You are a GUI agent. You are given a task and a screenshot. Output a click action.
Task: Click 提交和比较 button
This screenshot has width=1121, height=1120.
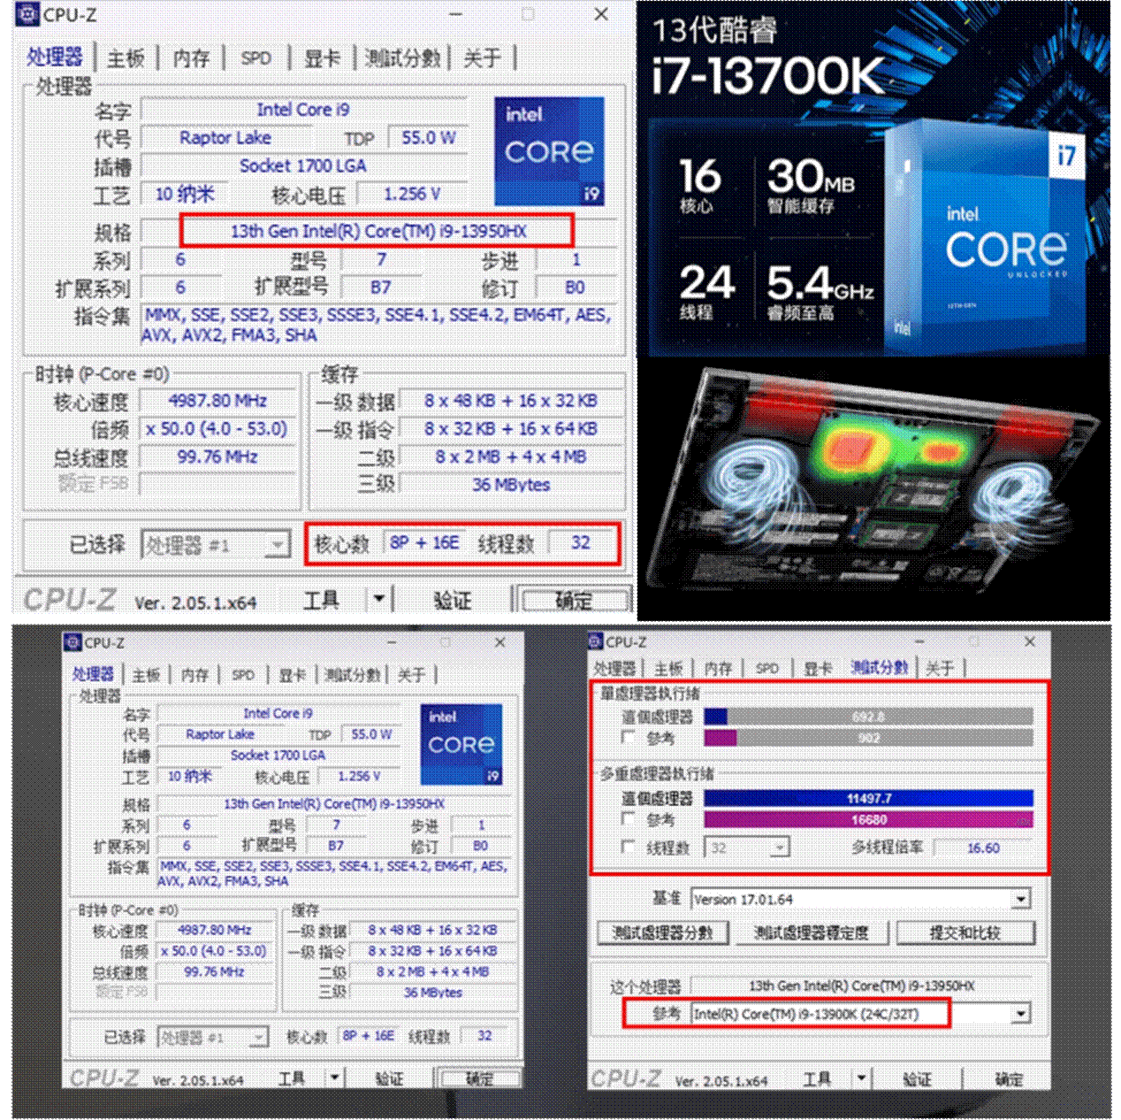(965, 932)
